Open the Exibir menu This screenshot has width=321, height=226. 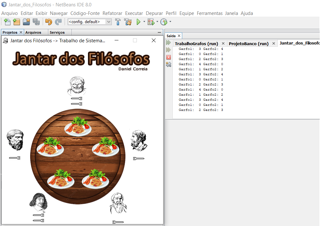(41, 13)
